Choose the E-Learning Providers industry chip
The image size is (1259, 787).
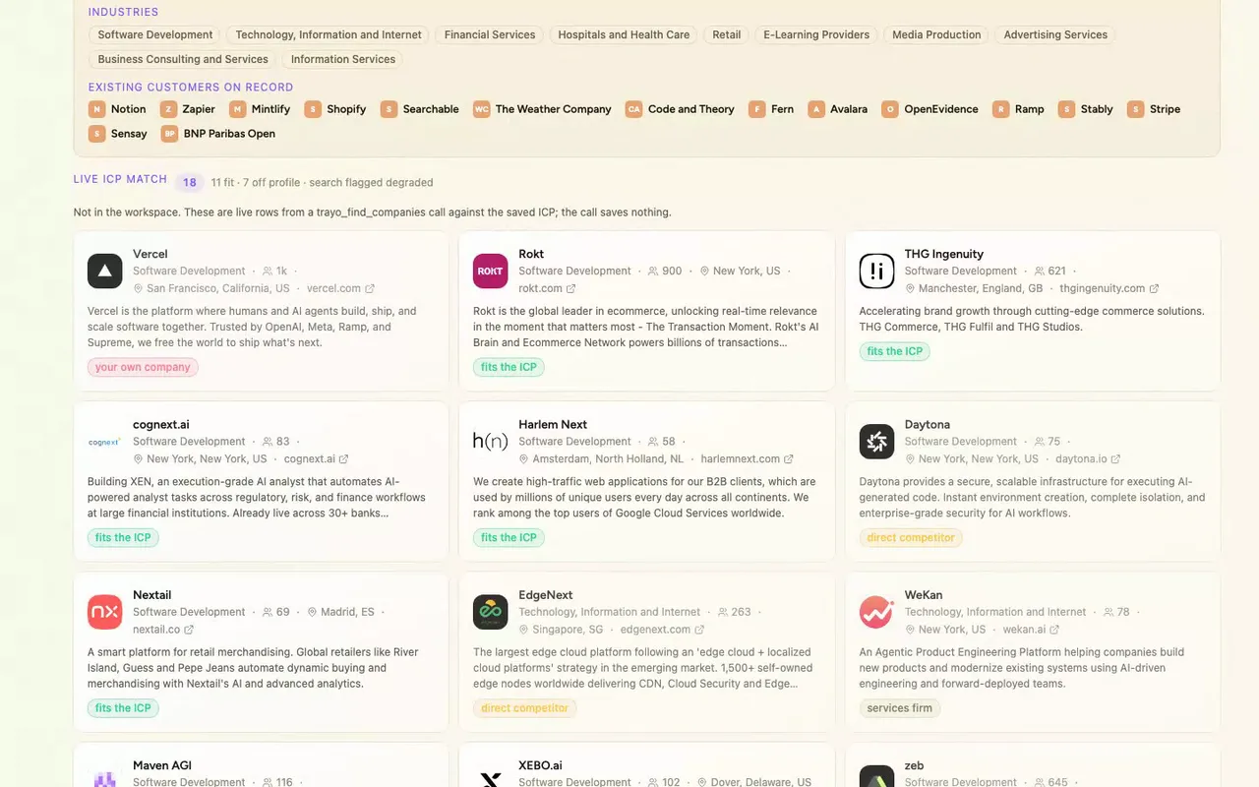(x=816, y=34)
